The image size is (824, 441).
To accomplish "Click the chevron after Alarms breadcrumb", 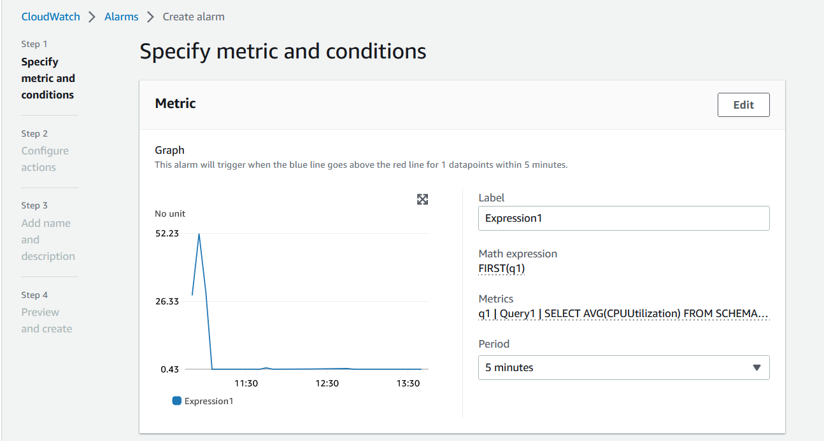I will 150,17.
